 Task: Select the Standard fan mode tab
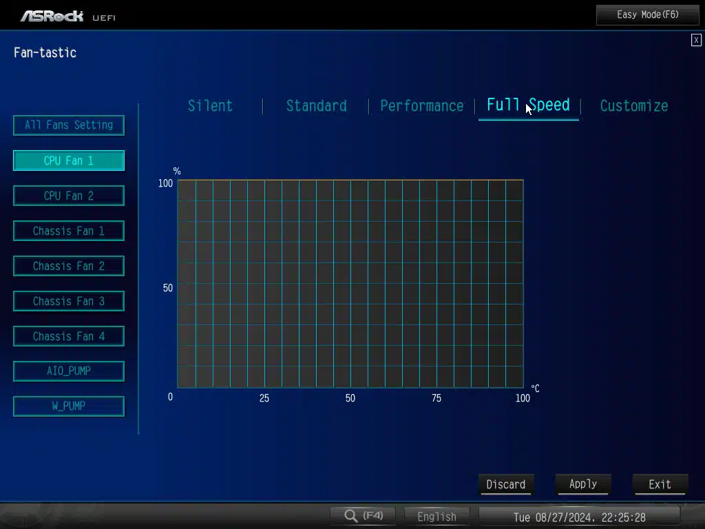(316, 106)
